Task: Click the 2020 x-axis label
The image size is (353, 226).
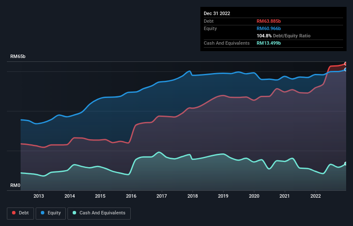Action: [x=254, y=196]
